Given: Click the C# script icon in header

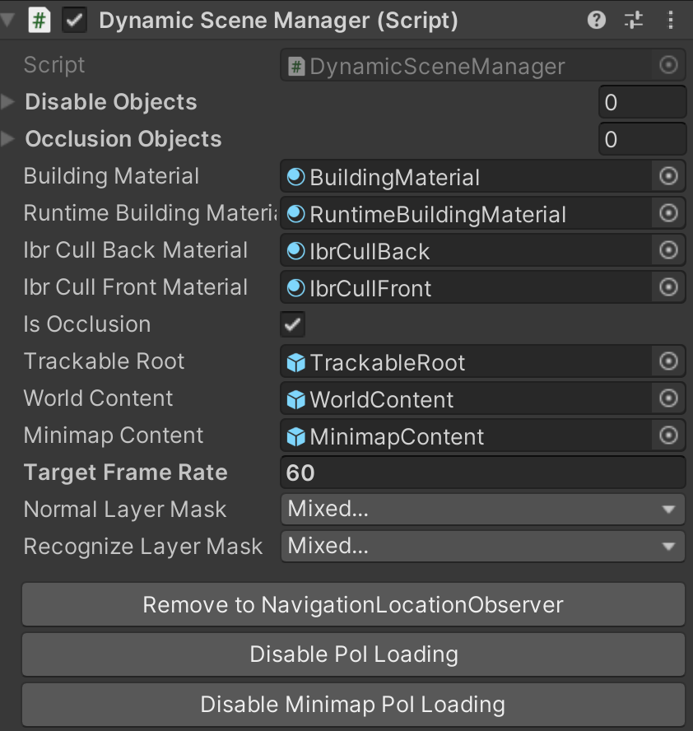Looking at the screenshot, I should click(x=40, y=21).
